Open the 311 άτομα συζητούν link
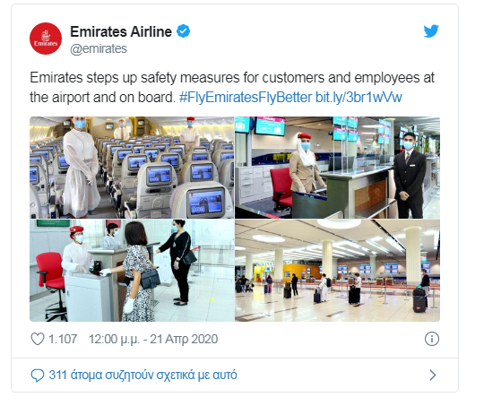The height and width of the screenshot is (406, 484). (x=143, y=375)
